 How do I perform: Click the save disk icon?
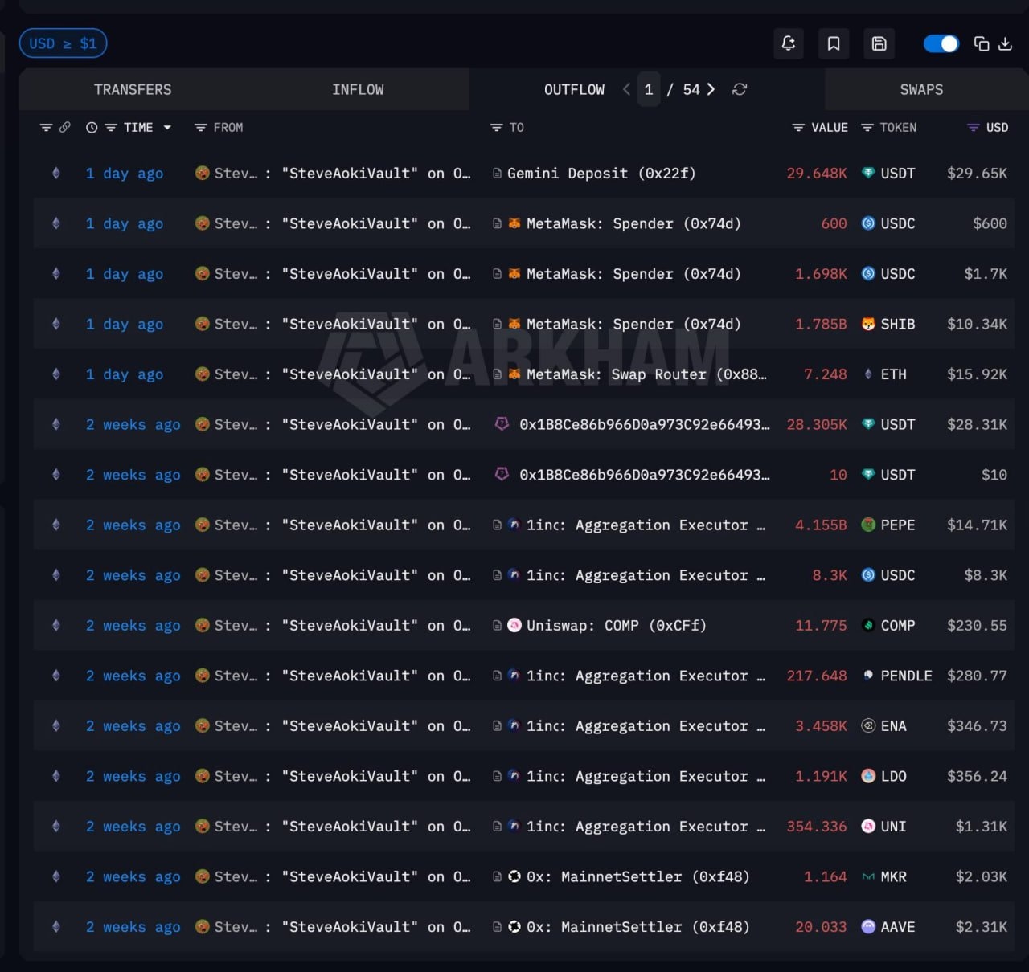tap(879, 43)
